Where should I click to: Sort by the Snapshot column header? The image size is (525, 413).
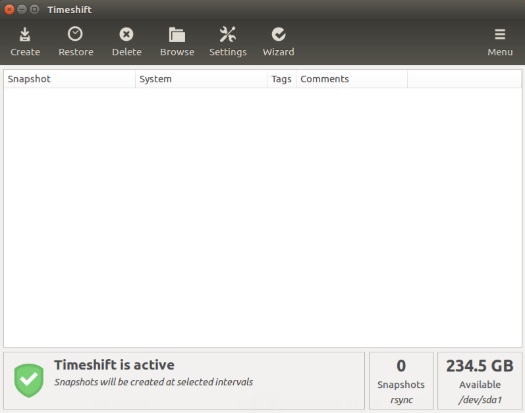pos(69,79)
